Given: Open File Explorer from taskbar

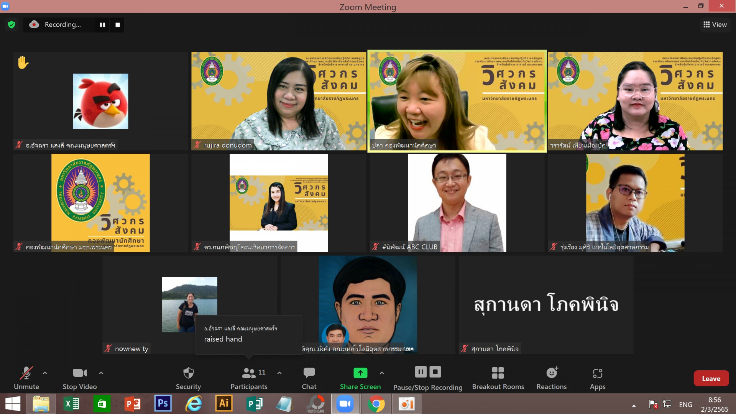Looking at the screenshot, I should click(x=41, y=404).
